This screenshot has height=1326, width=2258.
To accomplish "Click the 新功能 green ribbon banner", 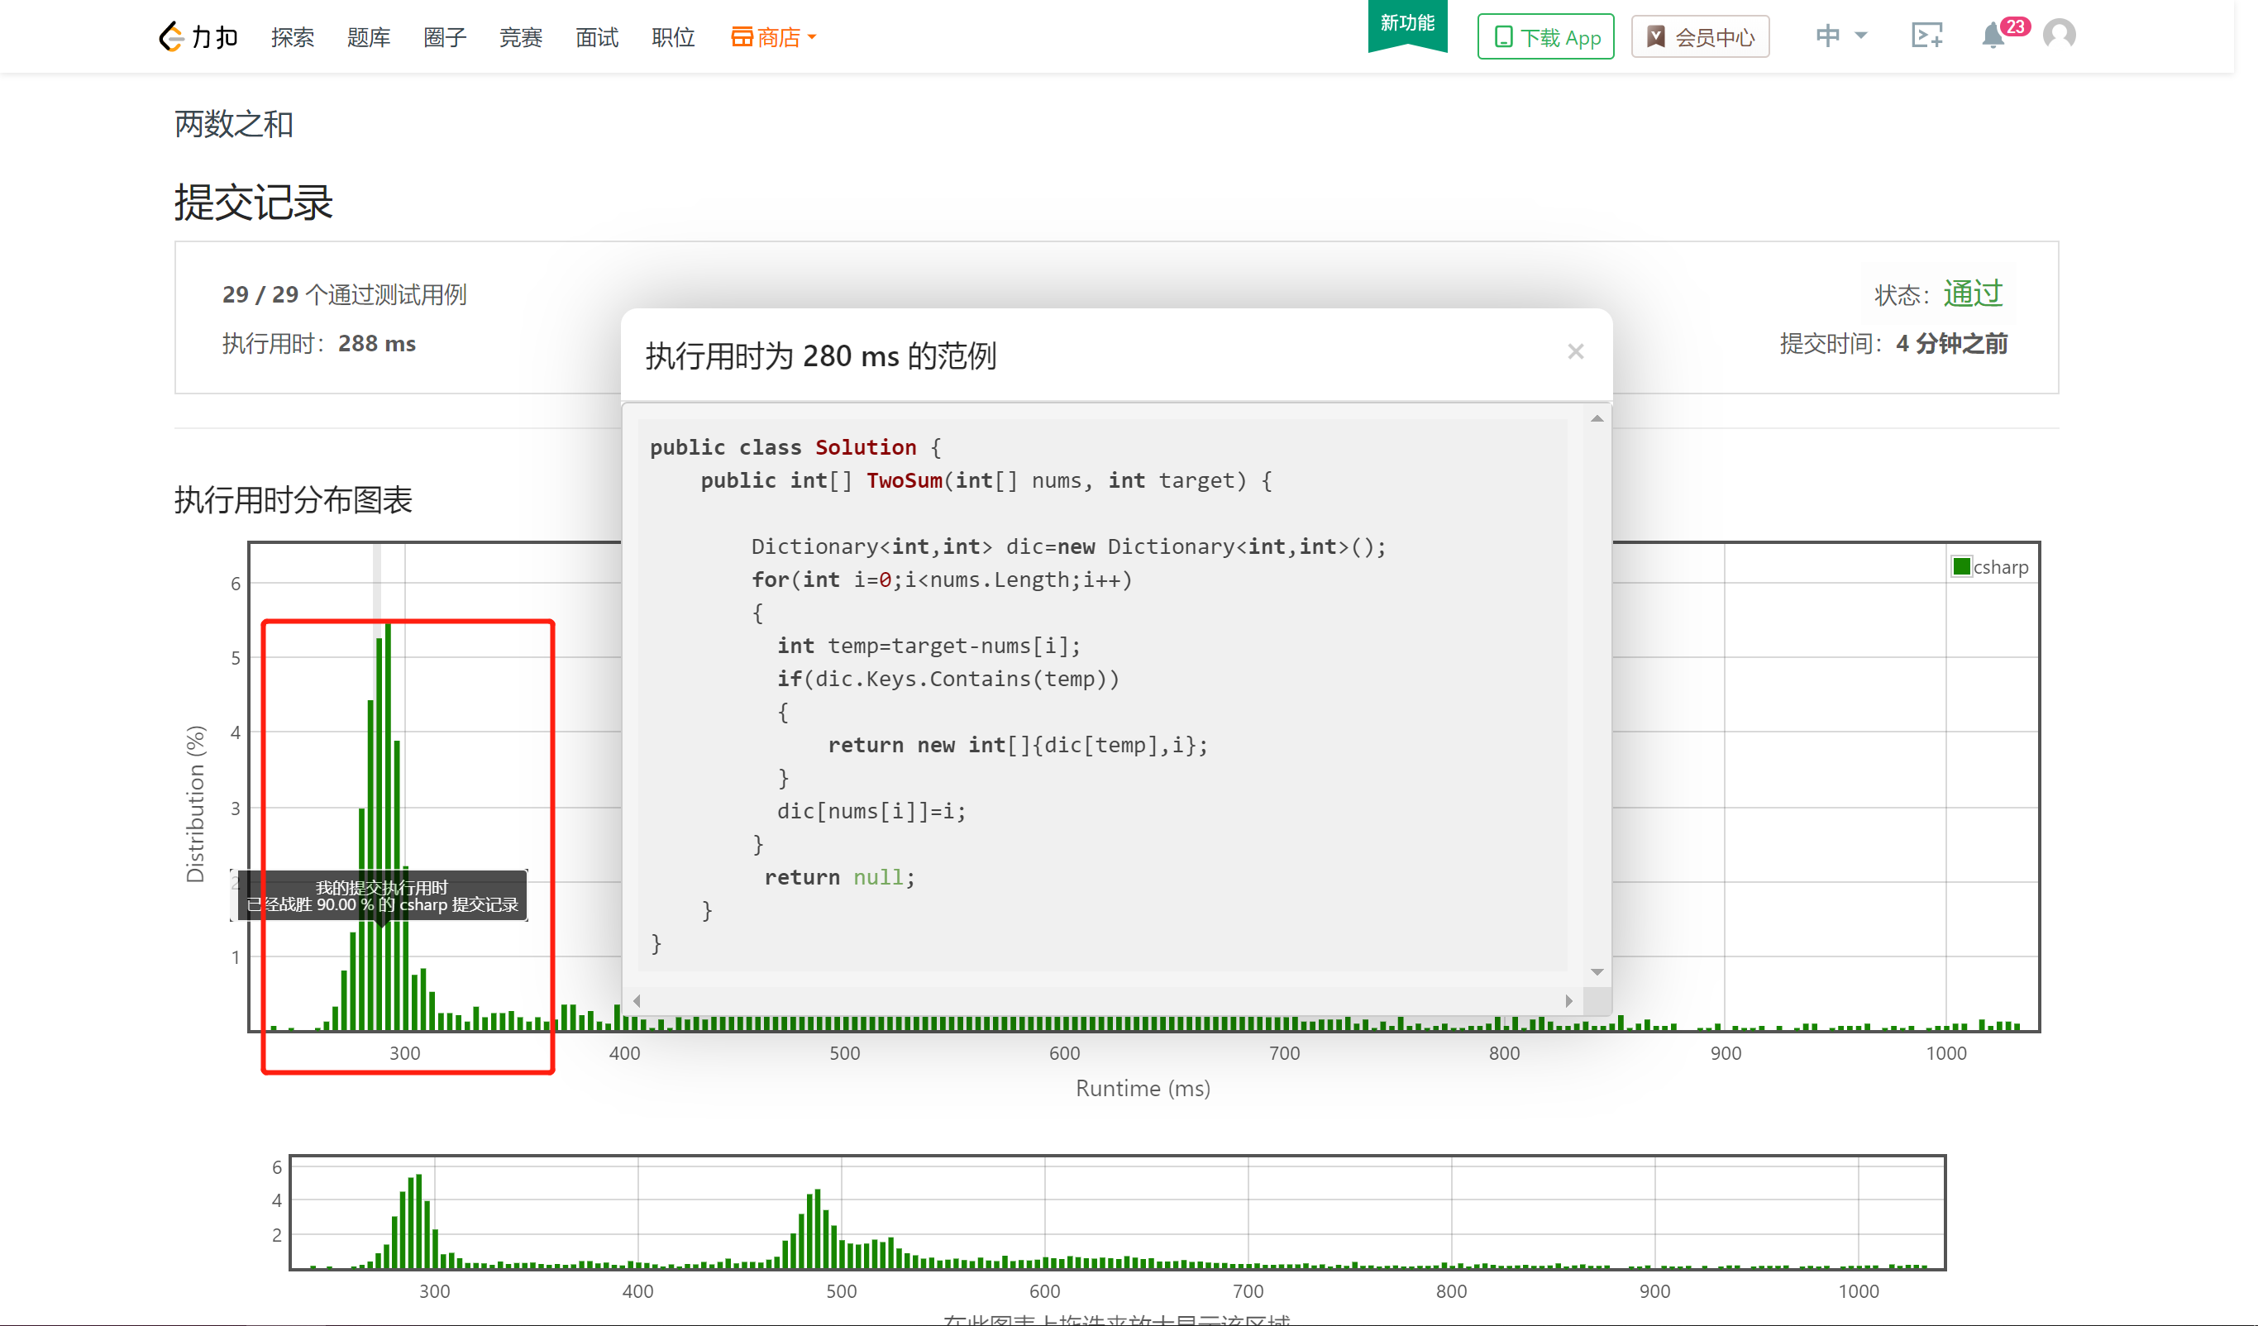I will pos(1406,25).
